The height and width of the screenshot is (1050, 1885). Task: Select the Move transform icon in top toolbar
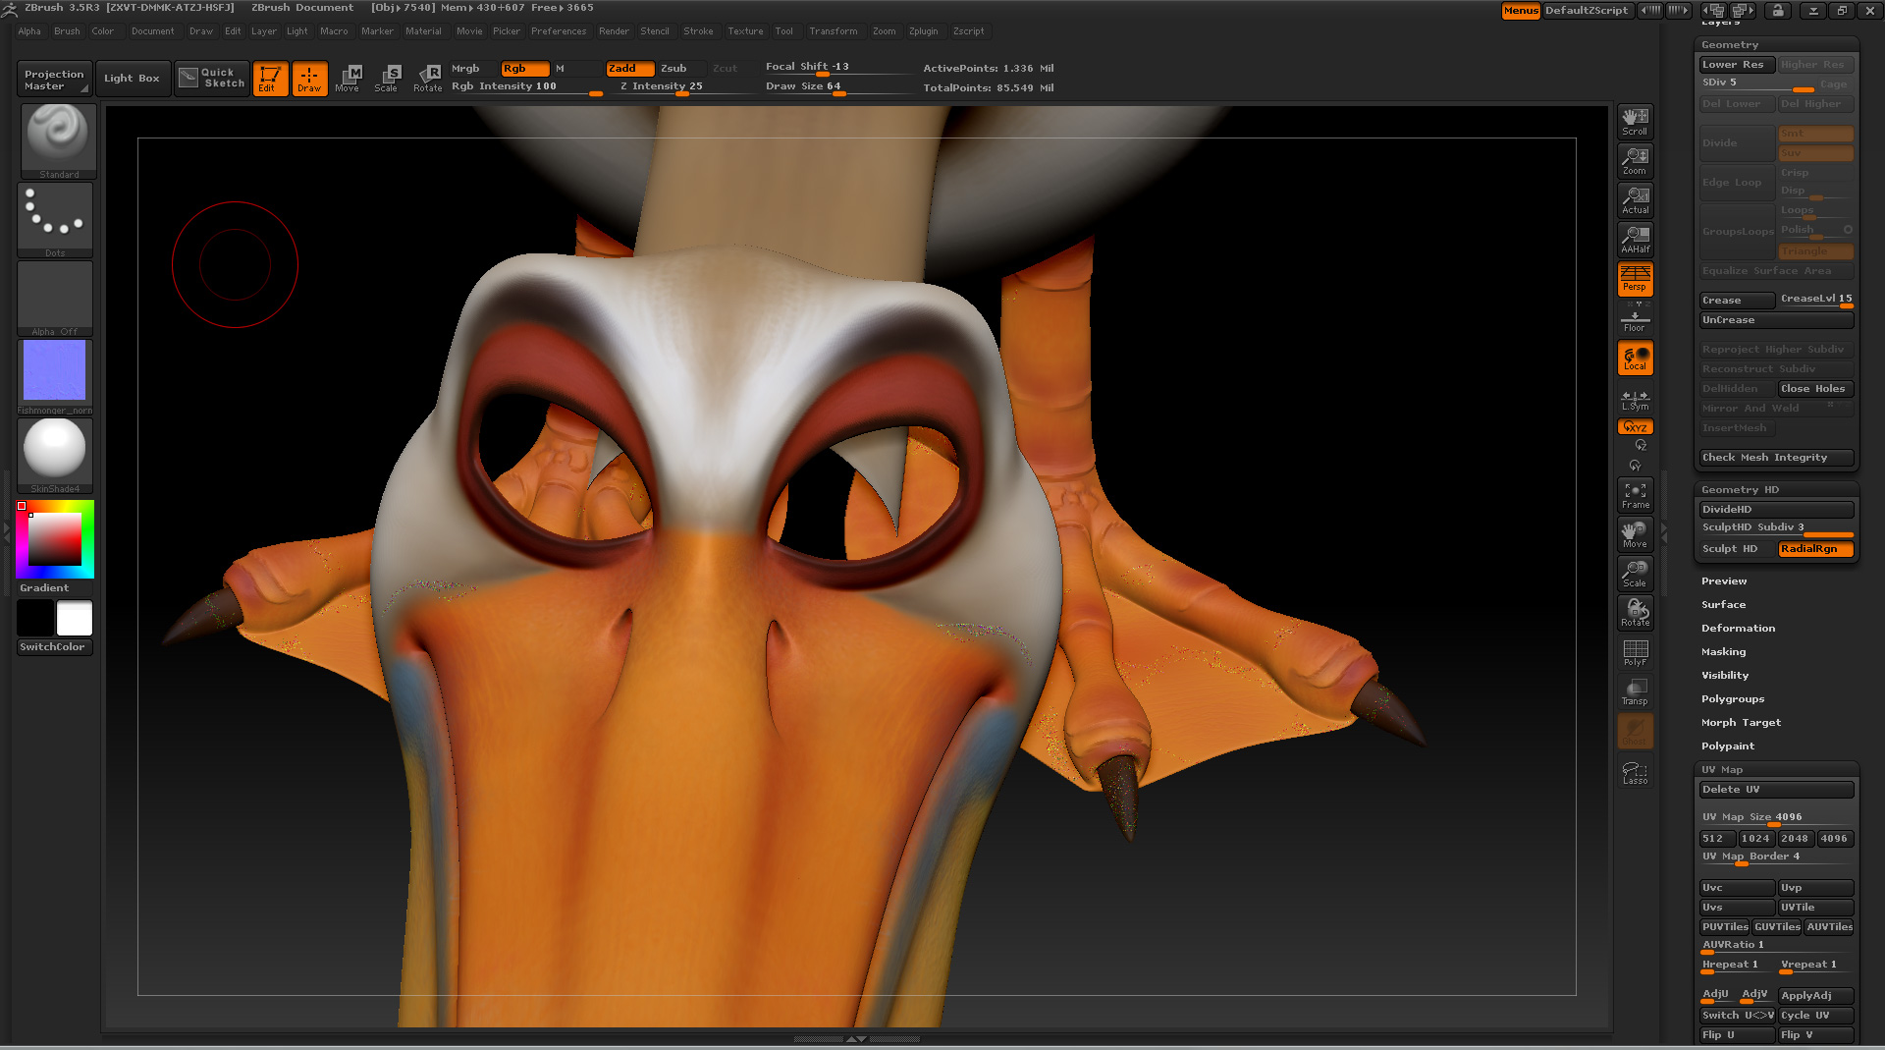[x=348, y=79]
